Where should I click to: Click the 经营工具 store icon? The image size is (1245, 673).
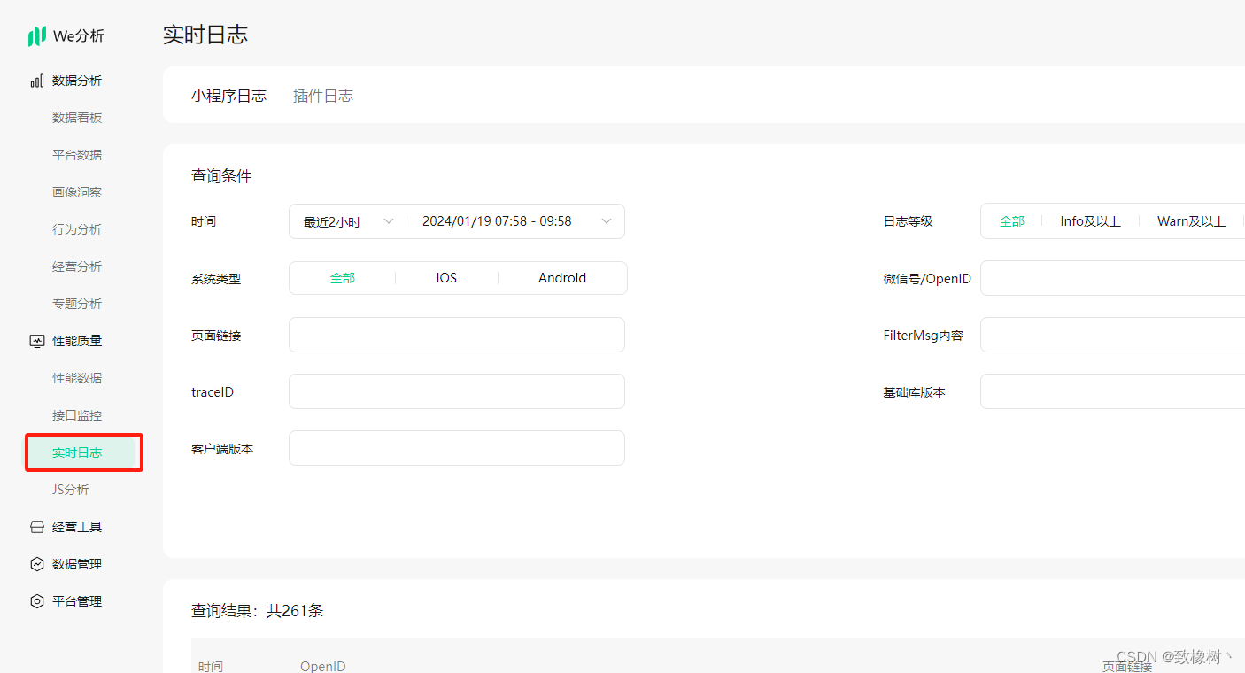pyautogui.click(x=37, y=527)
